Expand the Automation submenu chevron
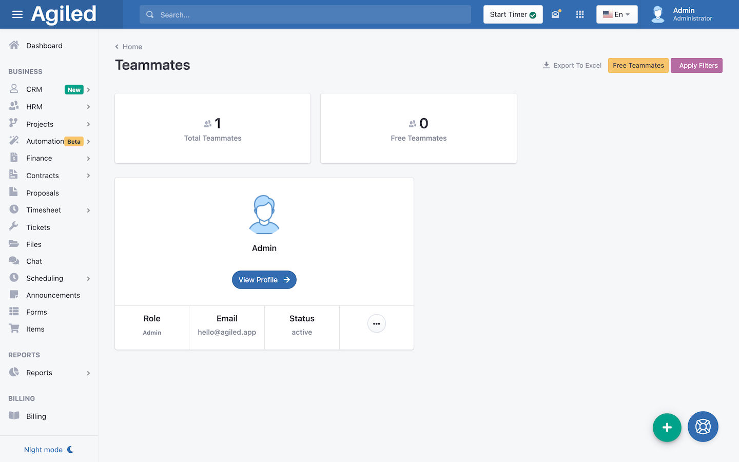The width and height of the screenshot is (739, 462). point(88,142)
